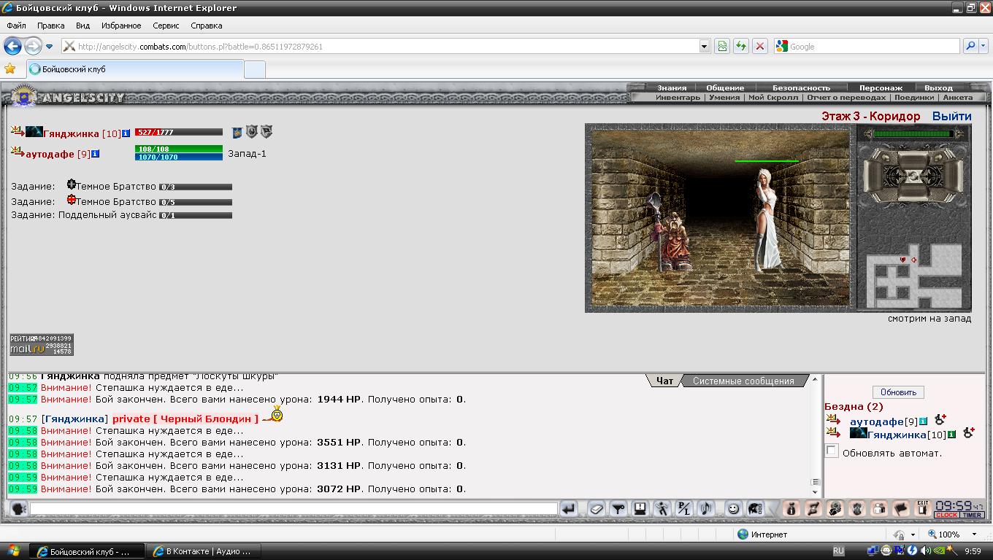Click the Умения link
993x560 pixels.
pyautogui.click(x=724, y=97)
